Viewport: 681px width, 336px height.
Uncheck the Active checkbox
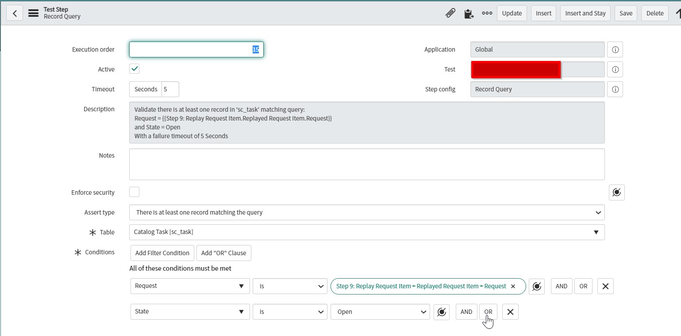coord(135,69)
